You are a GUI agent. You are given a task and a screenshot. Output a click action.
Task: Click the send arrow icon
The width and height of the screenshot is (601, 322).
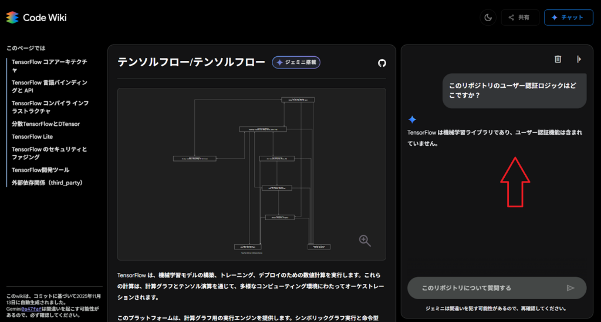pyautogui.click(x=570, y=287)
